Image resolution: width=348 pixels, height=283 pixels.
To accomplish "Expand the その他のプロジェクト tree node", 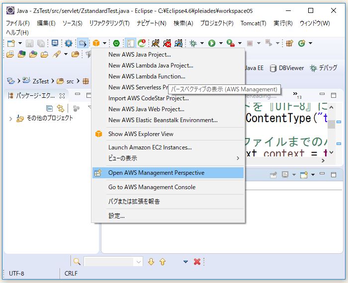I will (x=10, y=119).
